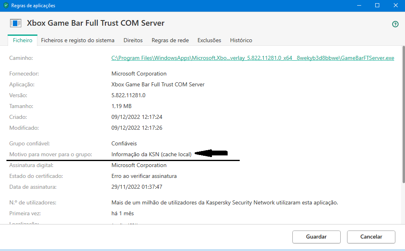The width and height of the screenshot is (405, 251).
Task: Click the Xbox Game Bar Full Trust heading
Action: point(96,23)
